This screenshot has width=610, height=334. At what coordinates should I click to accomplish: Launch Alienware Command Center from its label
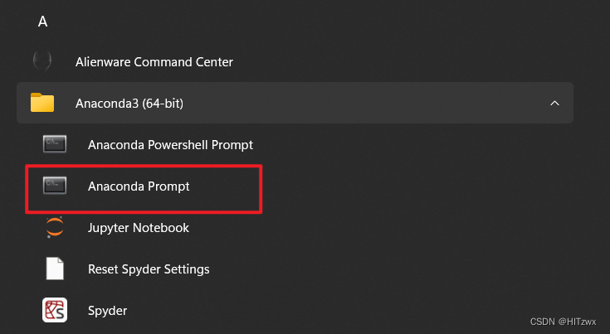tap(154, 62)
